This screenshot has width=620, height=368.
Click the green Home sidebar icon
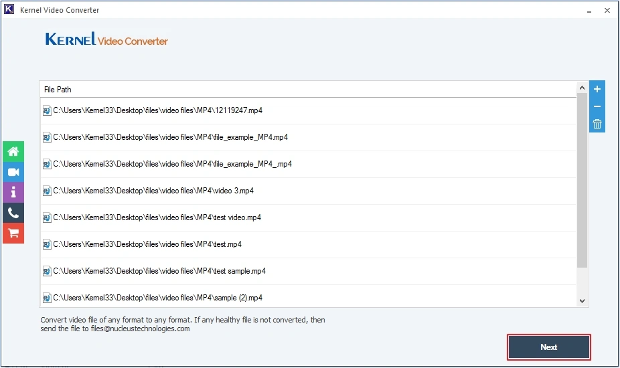click(x=13, y=151)
